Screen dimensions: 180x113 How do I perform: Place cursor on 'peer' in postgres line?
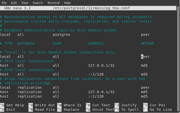click(x=145, y=34)
